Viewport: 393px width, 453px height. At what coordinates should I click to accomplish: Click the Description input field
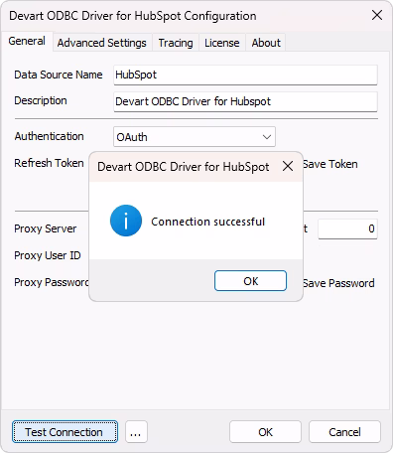(x=245, y=101)
